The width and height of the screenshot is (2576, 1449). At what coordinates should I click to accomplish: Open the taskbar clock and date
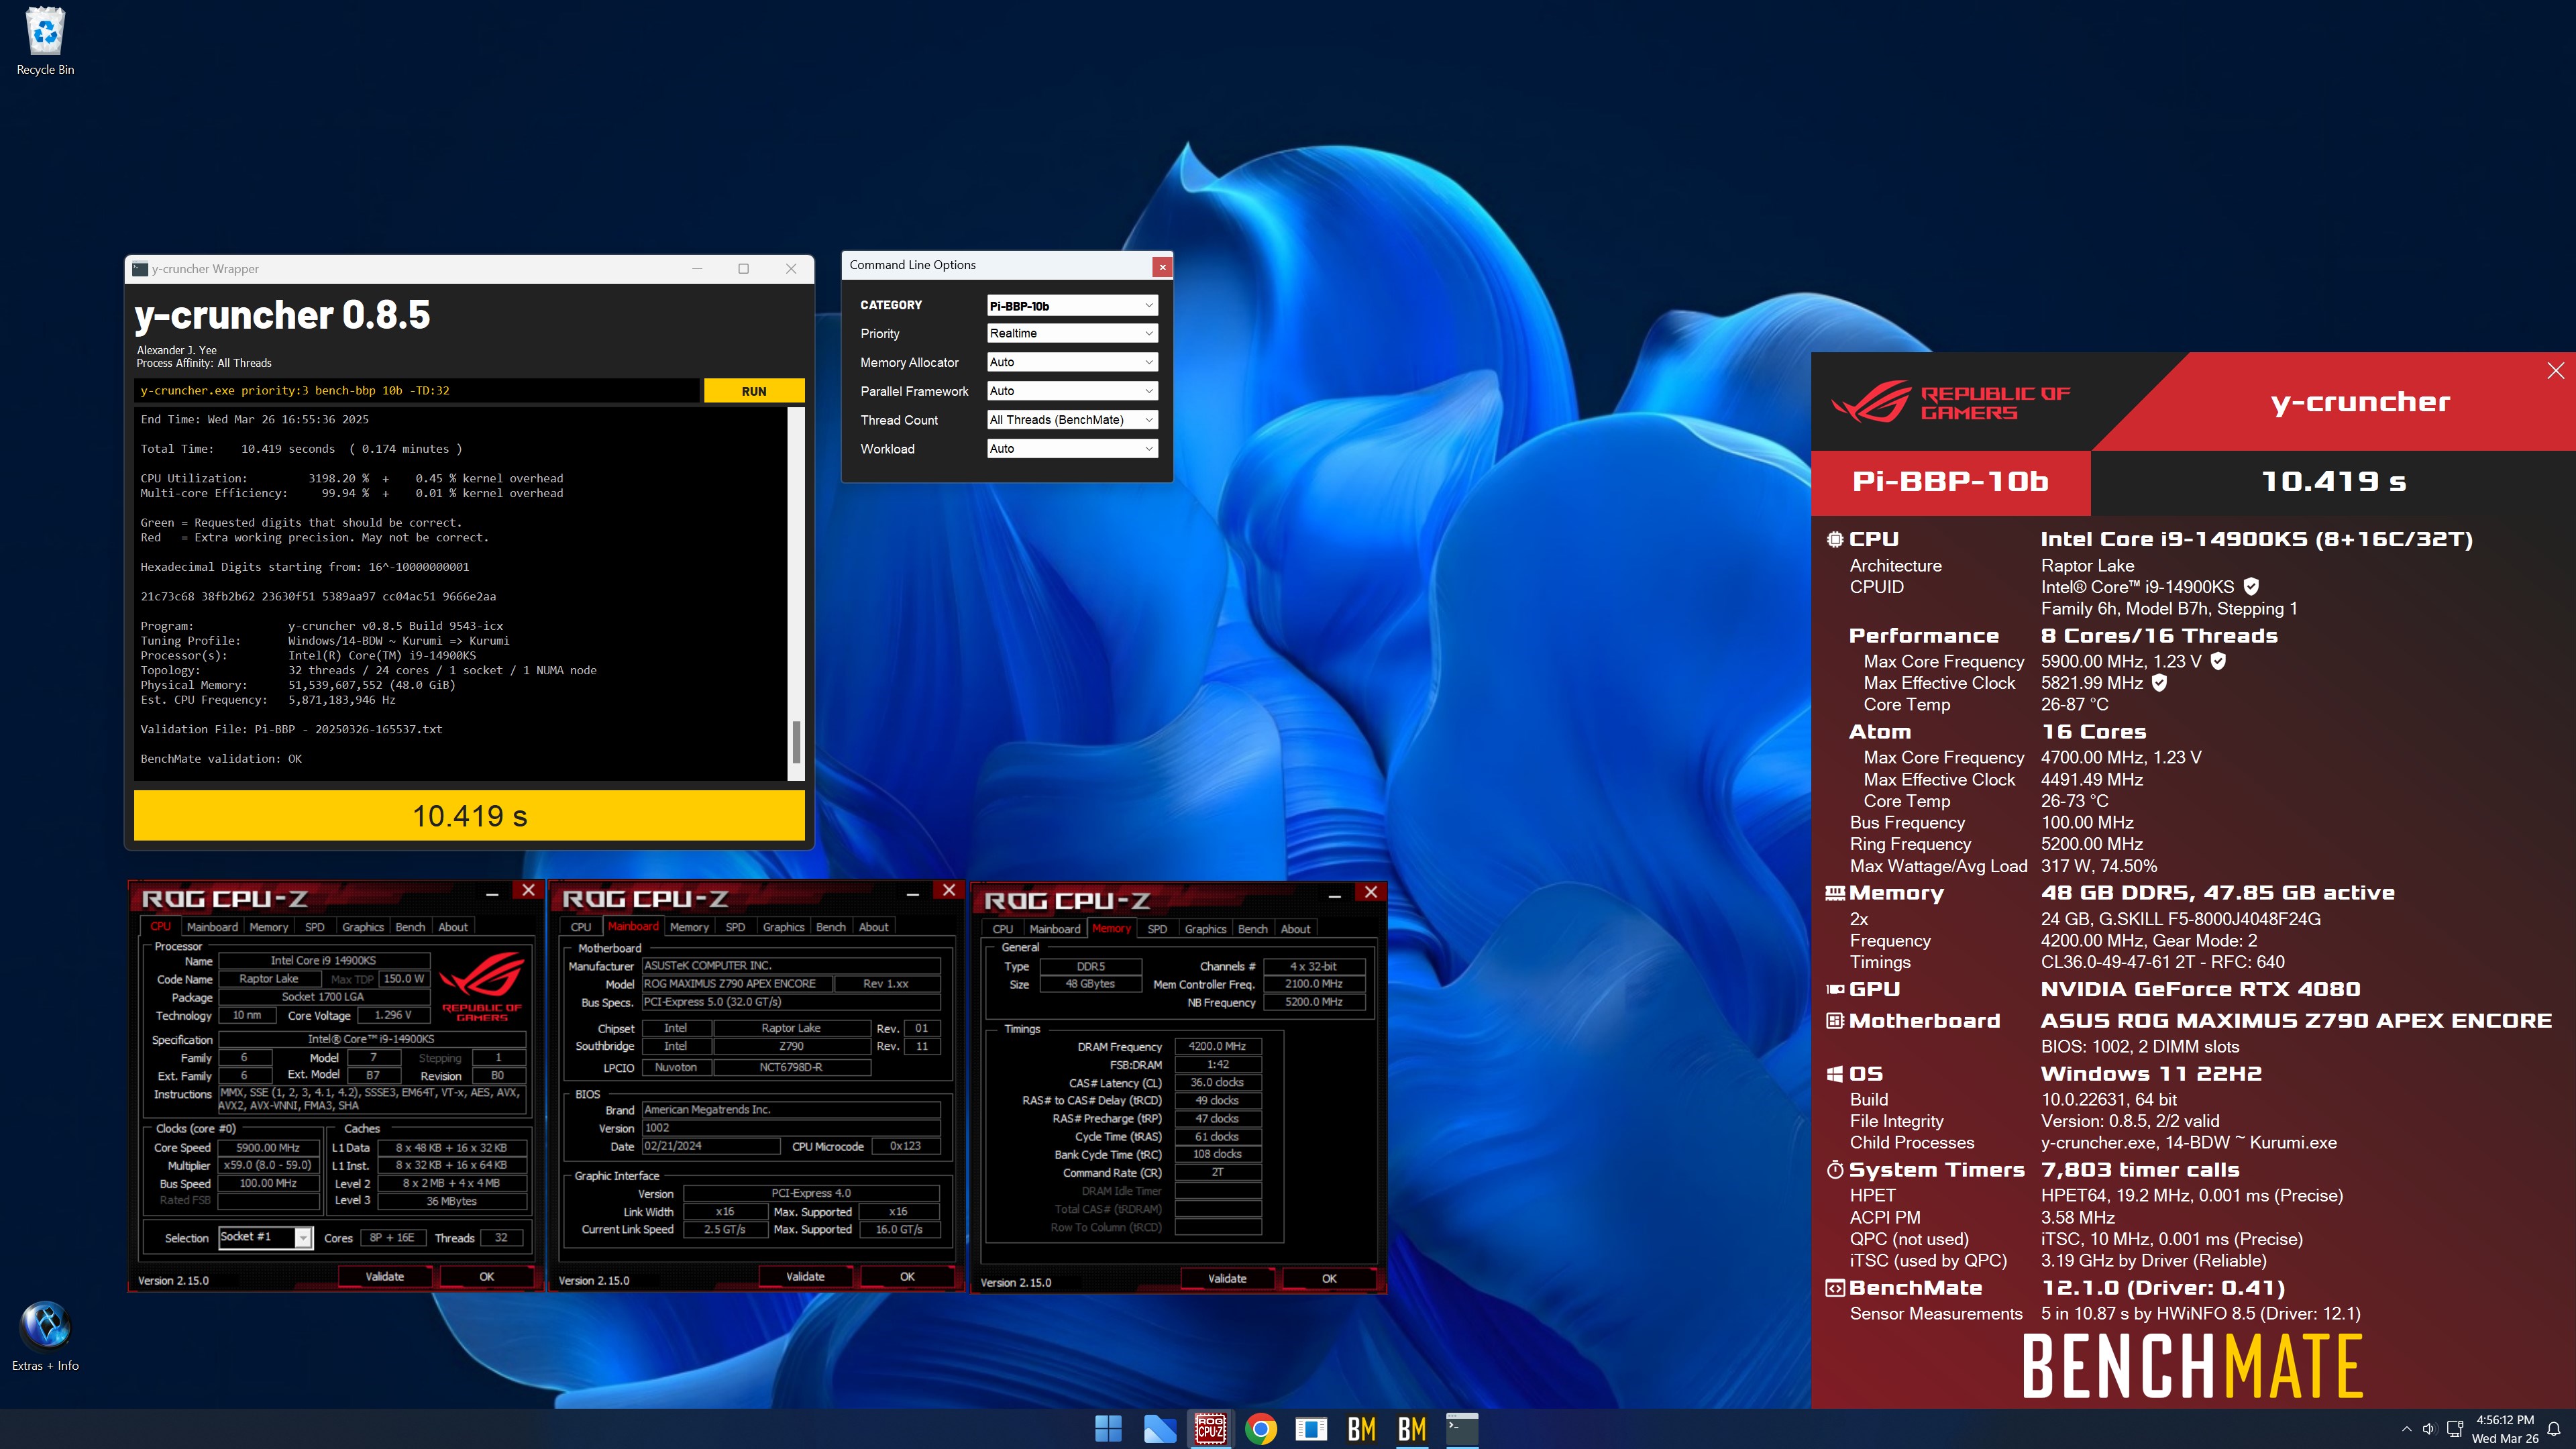(2505, 1429)
